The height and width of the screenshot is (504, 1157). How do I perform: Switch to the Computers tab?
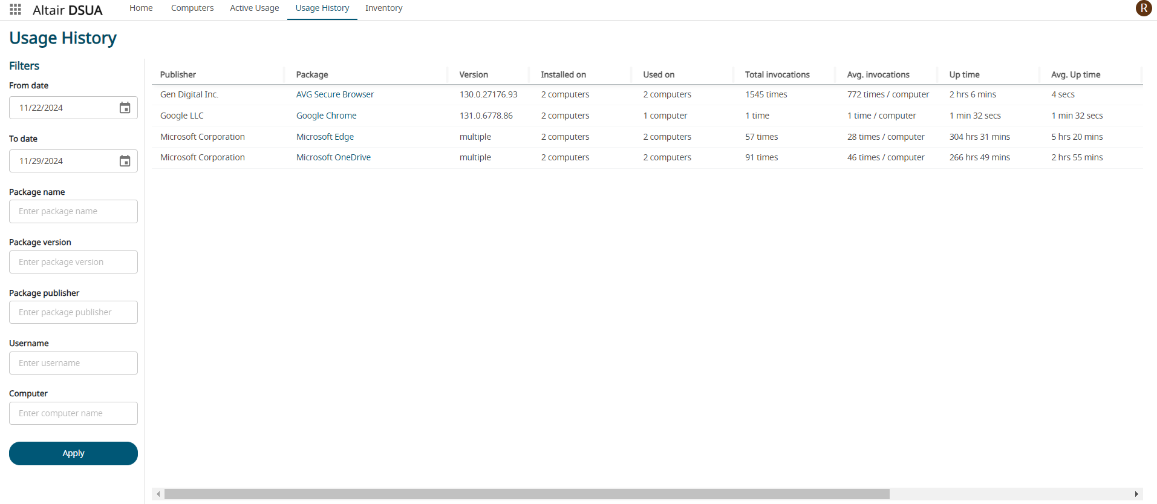click(192, 8)
